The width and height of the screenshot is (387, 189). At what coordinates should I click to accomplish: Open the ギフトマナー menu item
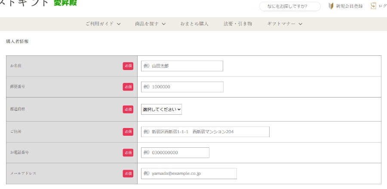click(281, 24)
